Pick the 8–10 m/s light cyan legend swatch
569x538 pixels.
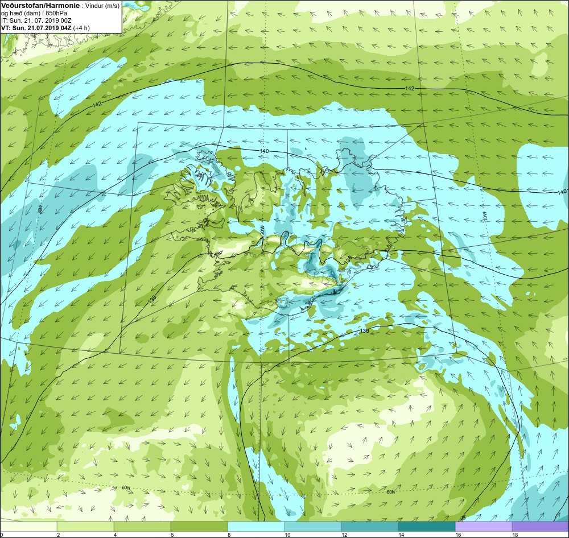tap(256, 526)
